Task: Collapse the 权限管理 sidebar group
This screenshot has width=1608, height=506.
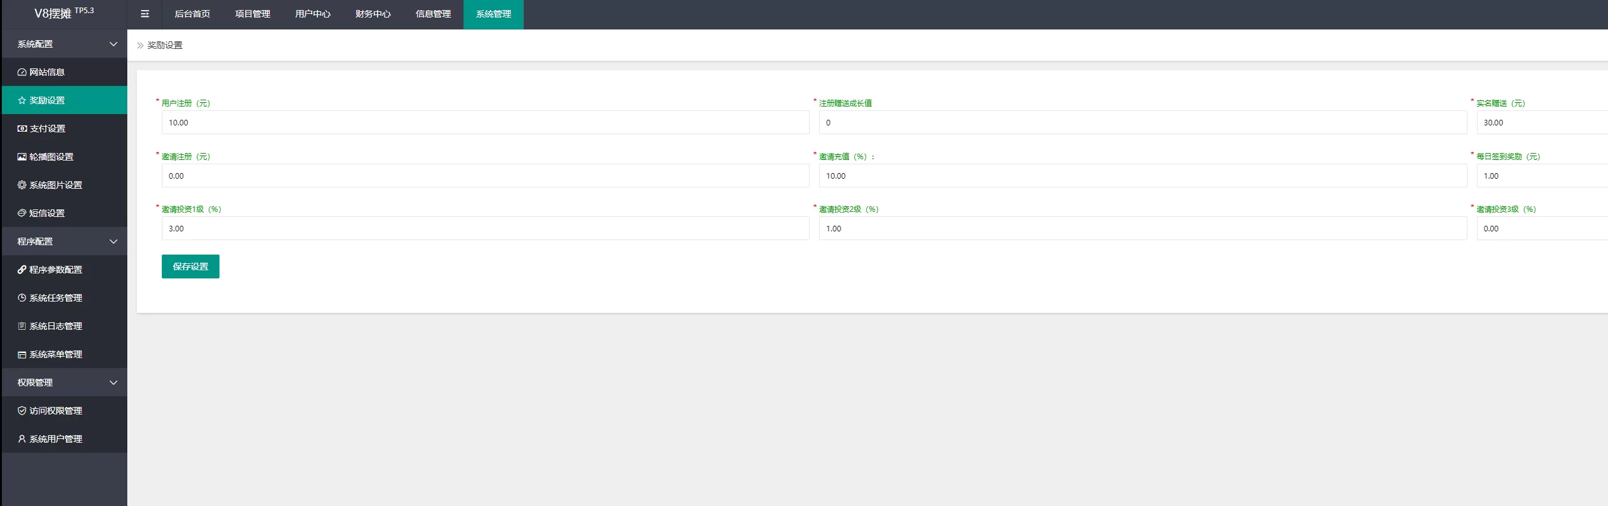Action: pos(114,382)
